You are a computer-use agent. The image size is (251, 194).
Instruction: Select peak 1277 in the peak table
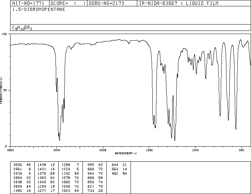pyautogui.click(x=42, y=190)
